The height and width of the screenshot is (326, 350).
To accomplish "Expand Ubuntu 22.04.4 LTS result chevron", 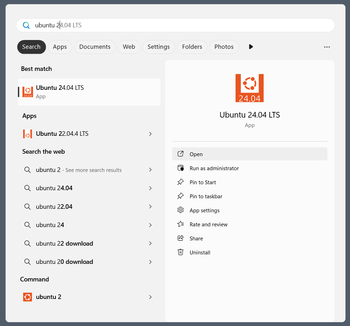I will 151,134.
